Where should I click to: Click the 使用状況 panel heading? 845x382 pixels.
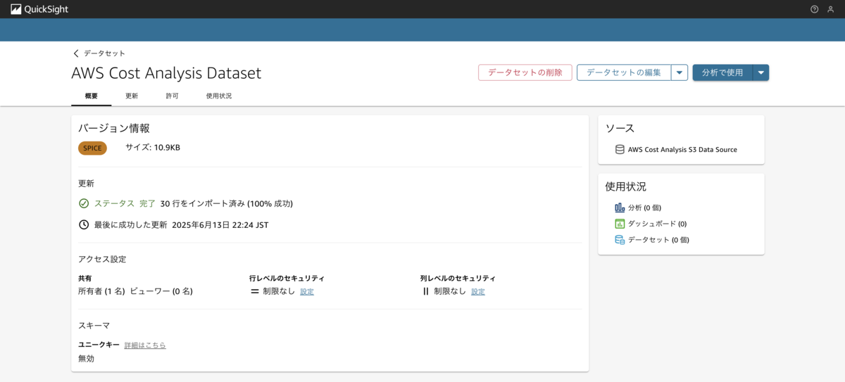(626, 186)
